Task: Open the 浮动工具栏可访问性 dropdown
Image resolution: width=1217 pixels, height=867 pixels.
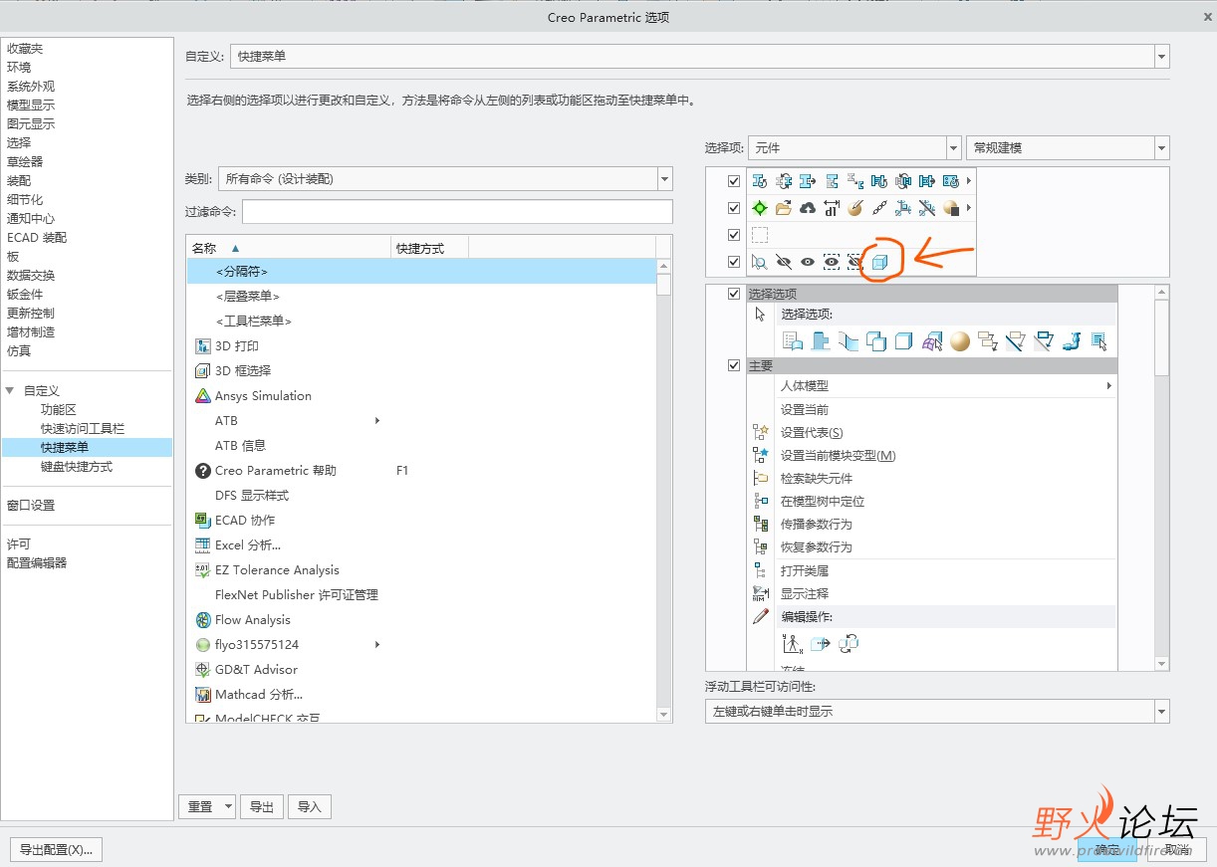Action: pyautogui.click(x=1161, y=712)
